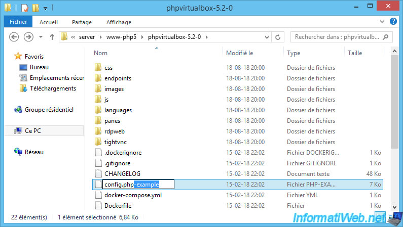Click the '48 Ko' size of CHANGELOG

[374, 174]
